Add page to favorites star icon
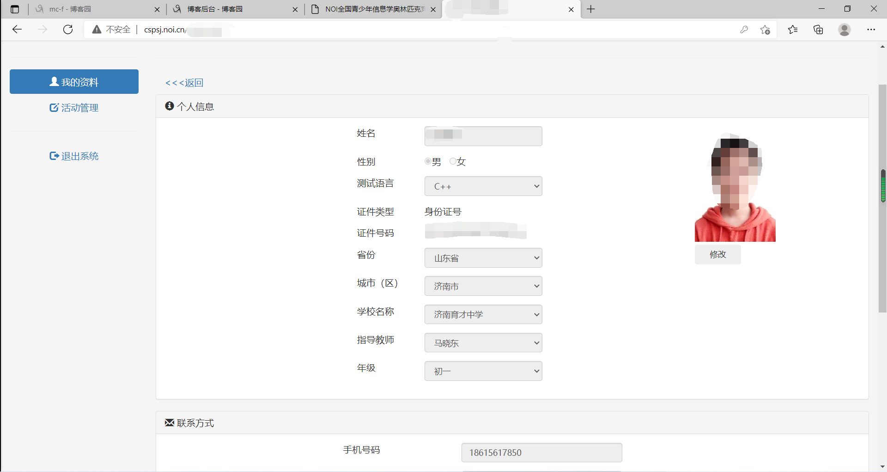Image resolution: width=887 pixels, height=472 pixels. [x=765, y=30]
